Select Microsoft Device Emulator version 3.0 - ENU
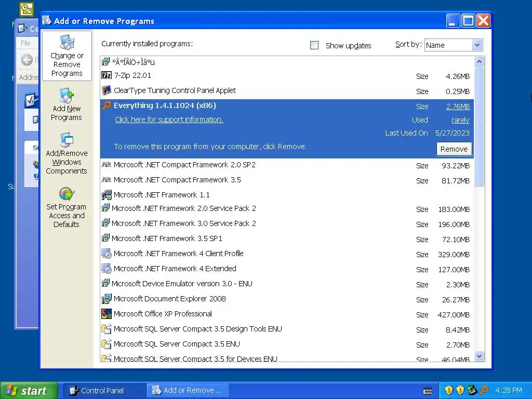The width and height of the screenshot is (532, 399). pyautogui.click(x=182, y=284)
